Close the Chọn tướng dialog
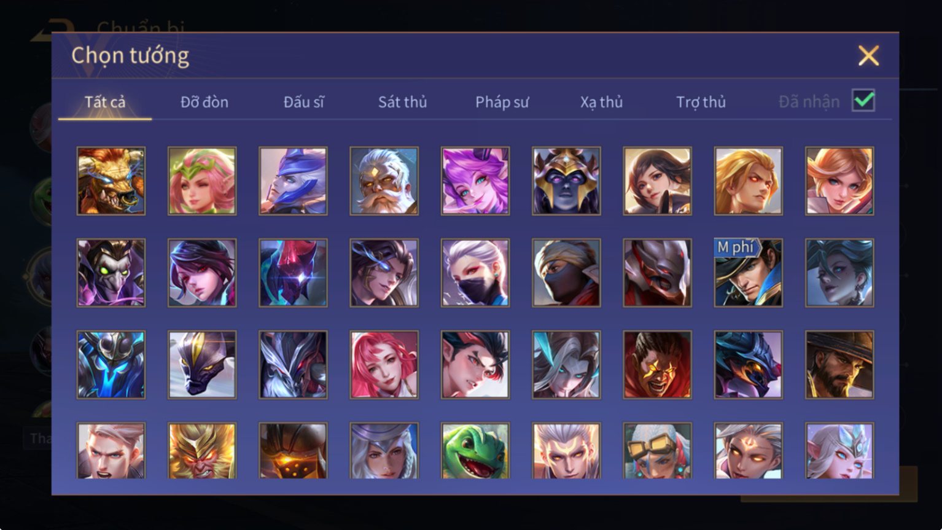This screenshot has height=530, width=942. tap(869, 56)
